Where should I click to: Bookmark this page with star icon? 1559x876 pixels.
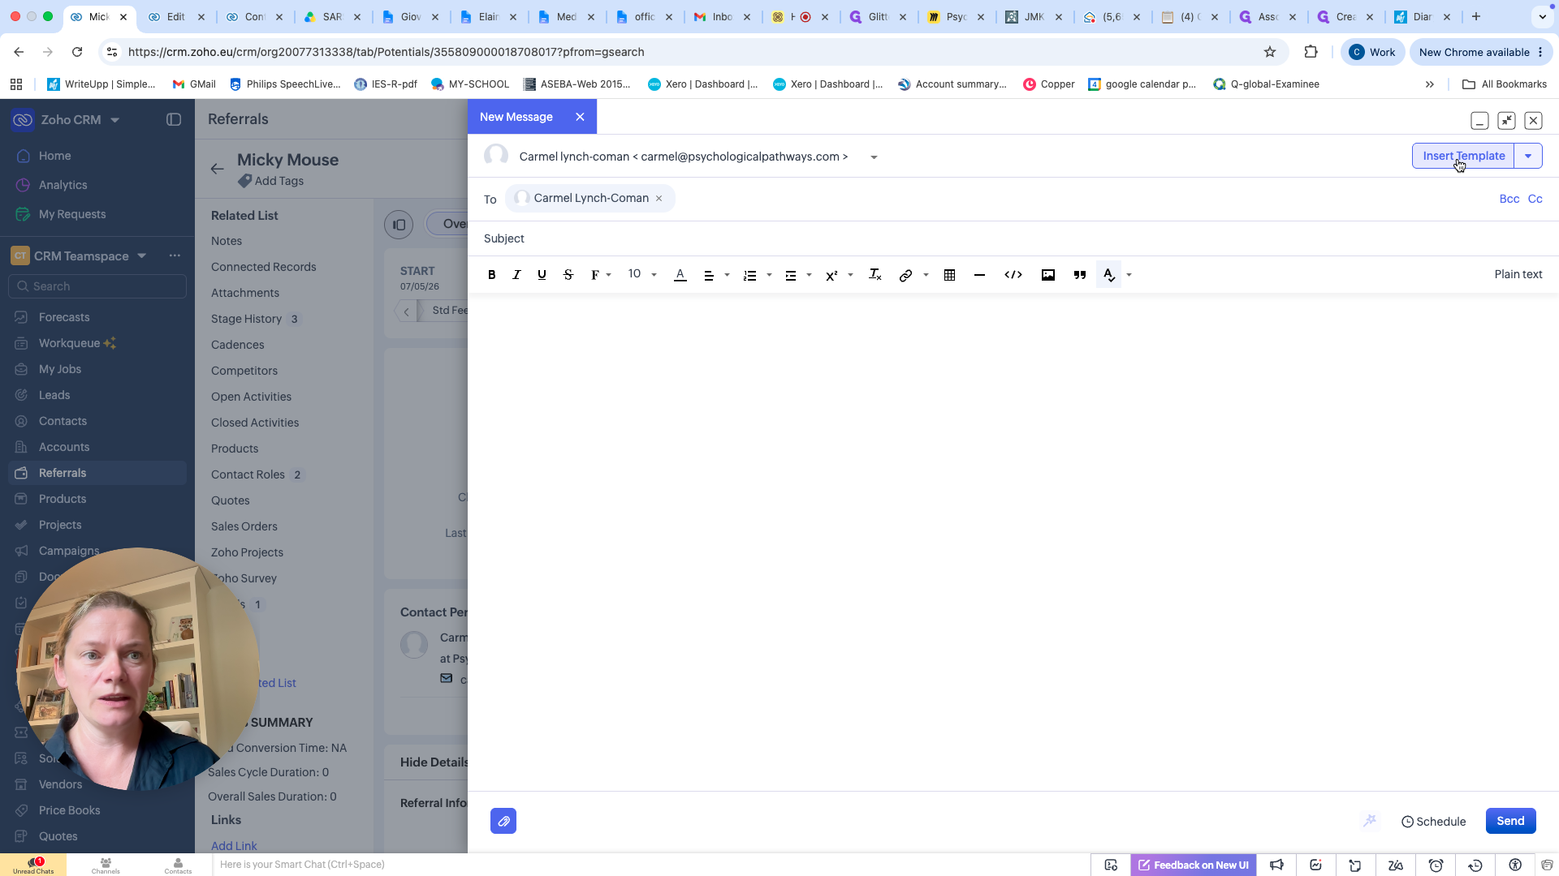(1270, 52)
